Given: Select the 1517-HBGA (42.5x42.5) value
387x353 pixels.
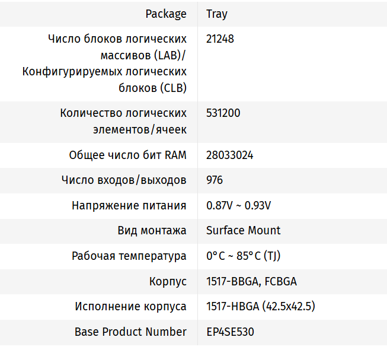Looking at the screenshot, I should click(x=261, y=307).
